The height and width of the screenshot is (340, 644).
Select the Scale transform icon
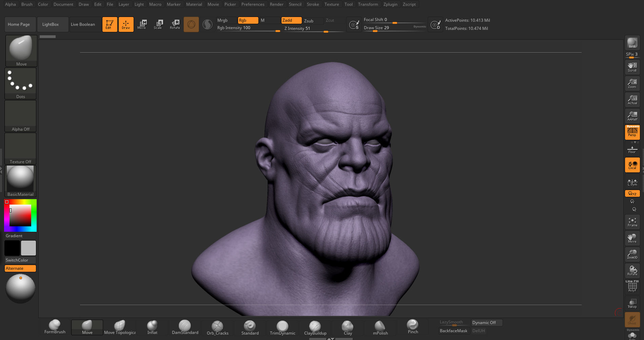[x=158, y=24]
